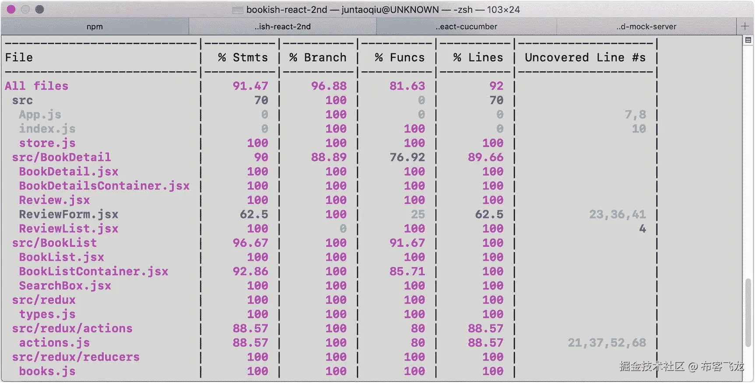Select the ..d-mock-server tab
The width and height of the screenshot is (755, 383).
tap(646, 26)
